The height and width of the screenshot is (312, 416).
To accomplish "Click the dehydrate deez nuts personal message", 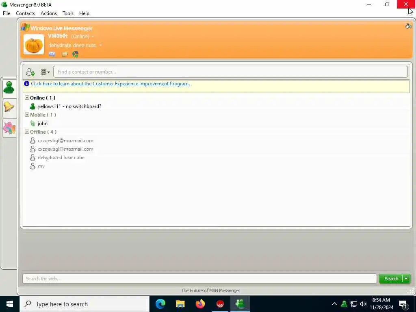I will [x=72, y=45].
